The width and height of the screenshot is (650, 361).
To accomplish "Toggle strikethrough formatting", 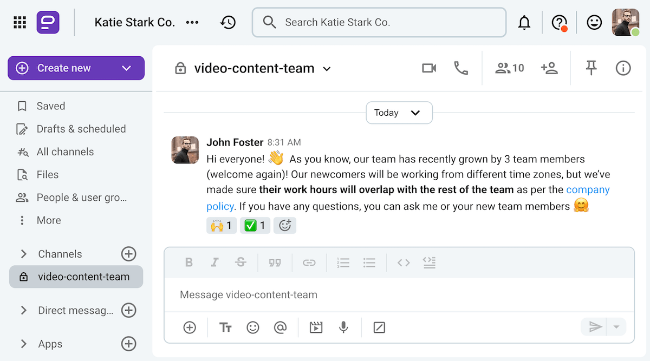I will click(x=240, y=262).
